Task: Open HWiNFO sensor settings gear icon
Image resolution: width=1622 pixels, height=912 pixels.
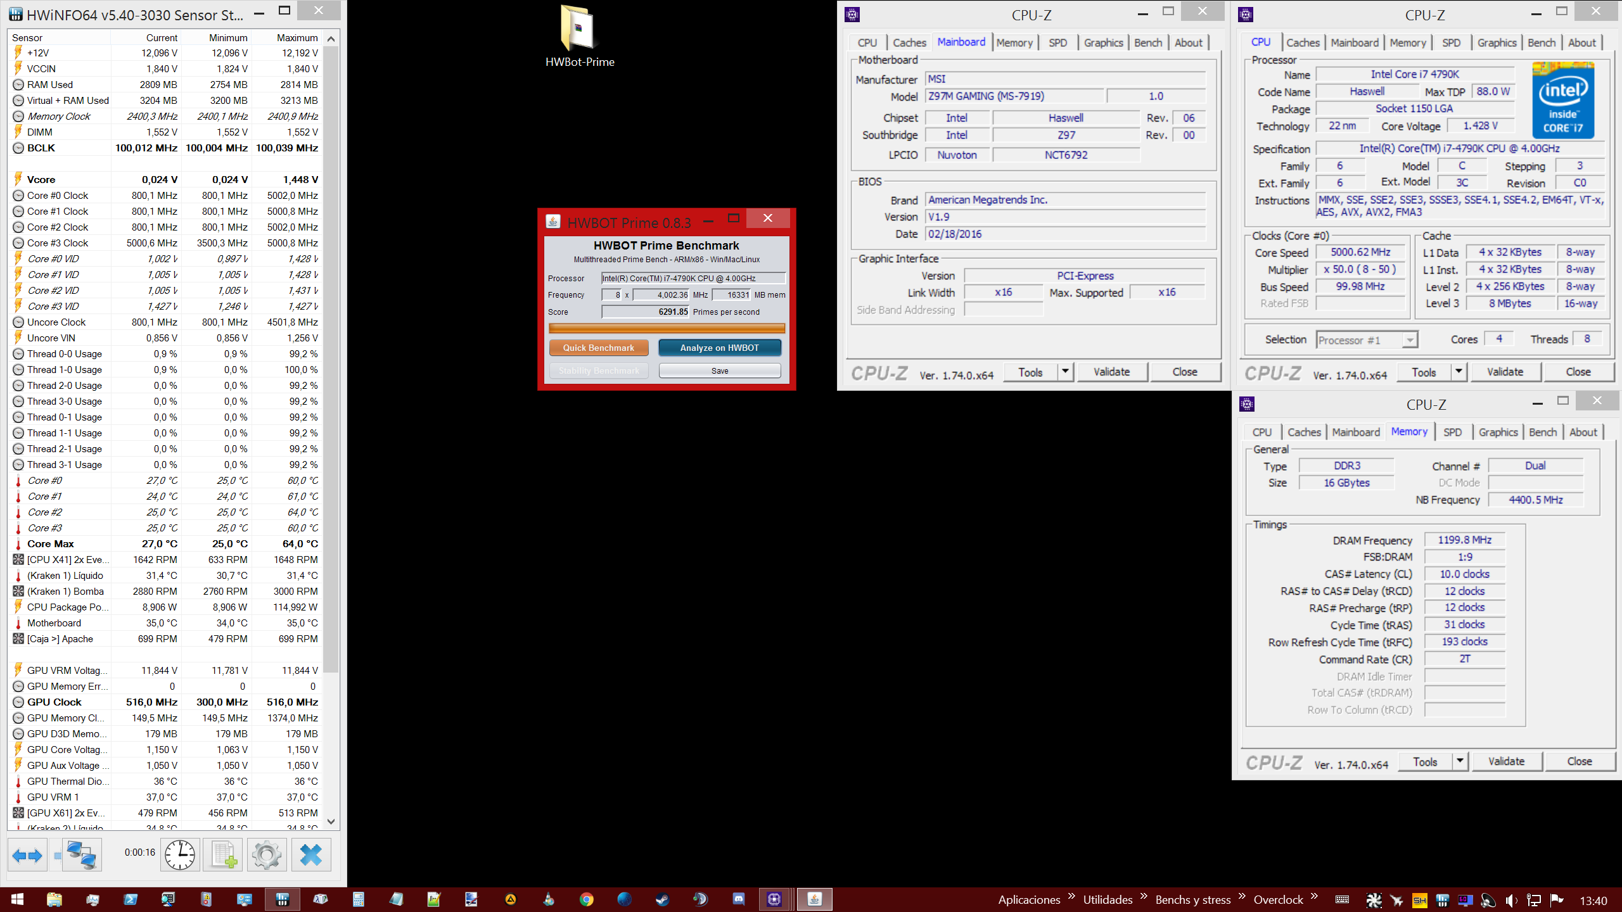Action: click(266, 856)
